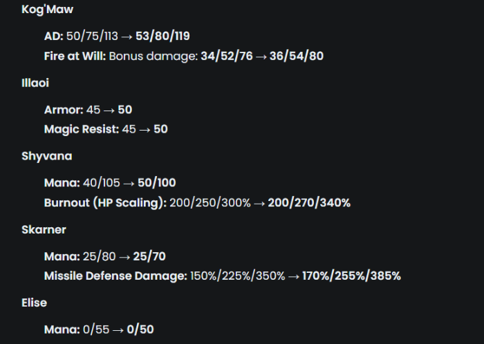
Task: Click the Shyvana champion heading
Action: pos(47,156)
